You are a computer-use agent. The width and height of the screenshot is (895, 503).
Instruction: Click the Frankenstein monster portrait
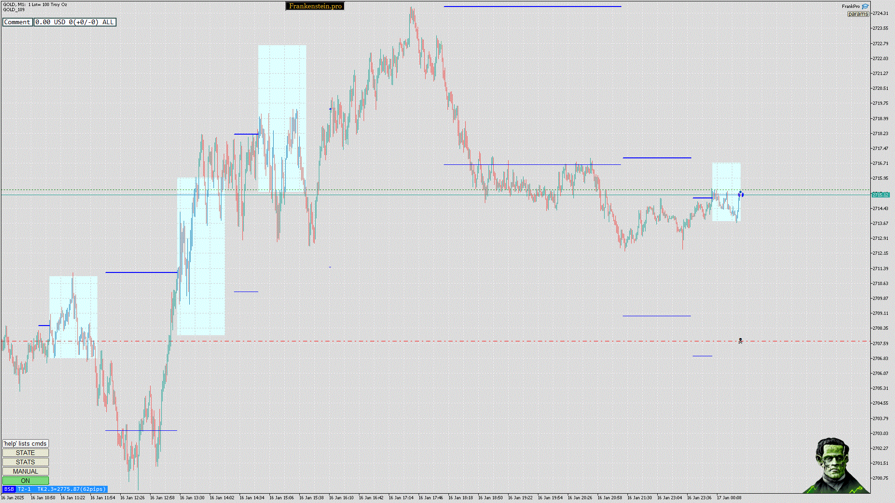[837, 465]
